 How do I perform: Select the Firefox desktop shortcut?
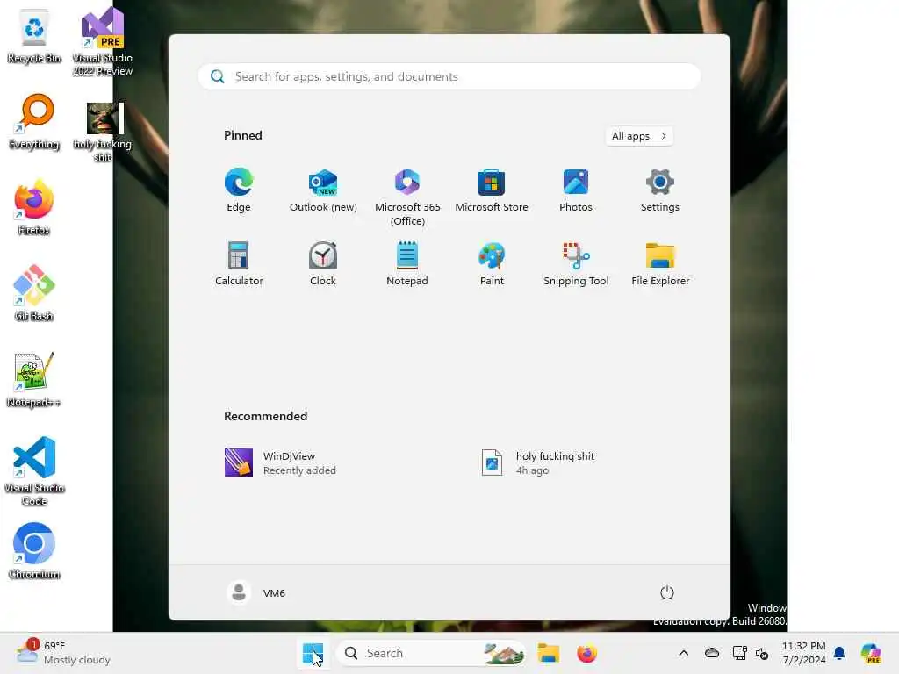coord(34,207)
